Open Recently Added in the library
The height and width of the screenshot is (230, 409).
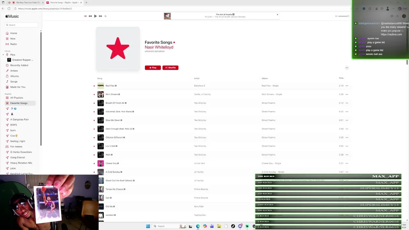coord(19,65)
